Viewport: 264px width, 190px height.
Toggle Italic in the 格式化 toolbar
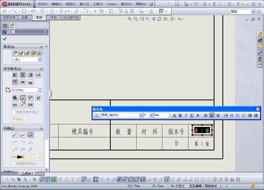[x=186, y=116]
